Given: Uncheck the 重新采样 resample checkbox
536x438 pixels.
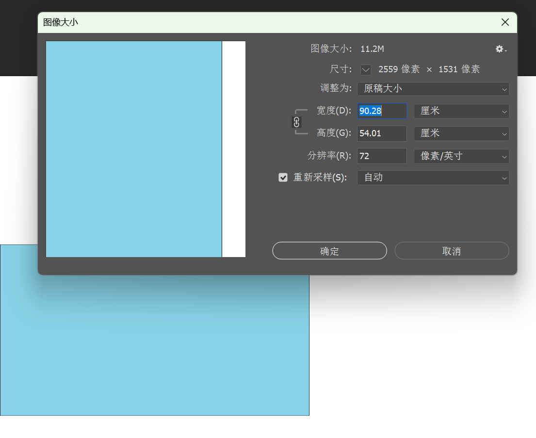Looking at the screenshot, I should [283, 178].
